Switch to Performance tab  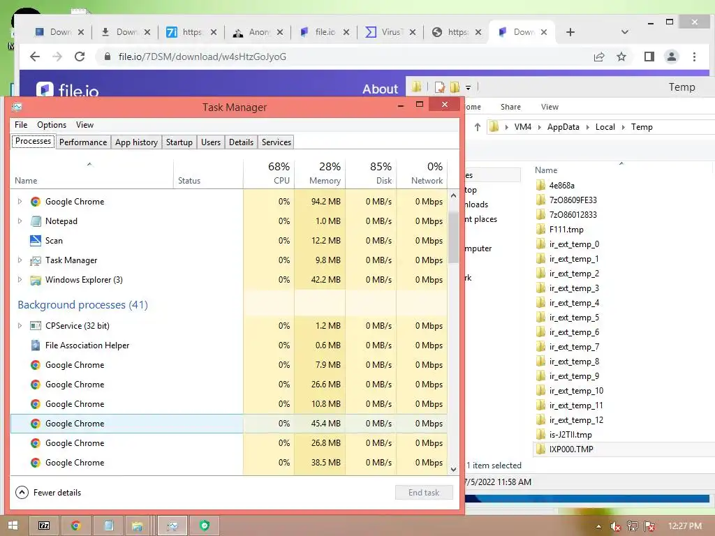tap(83, 142)
